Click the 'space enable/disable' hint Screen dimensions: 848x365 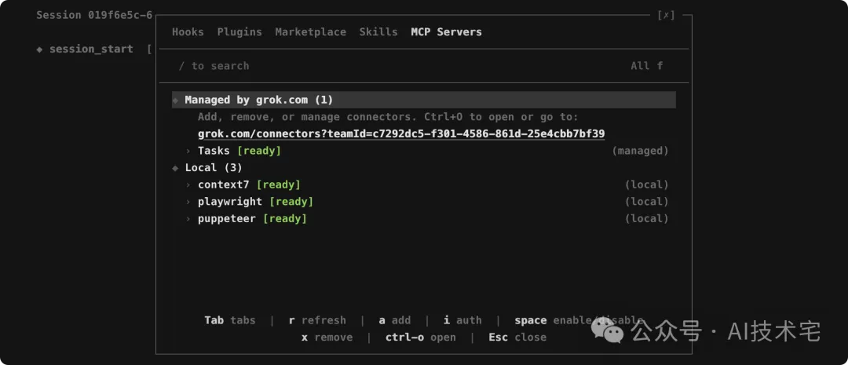coord(579,320)
